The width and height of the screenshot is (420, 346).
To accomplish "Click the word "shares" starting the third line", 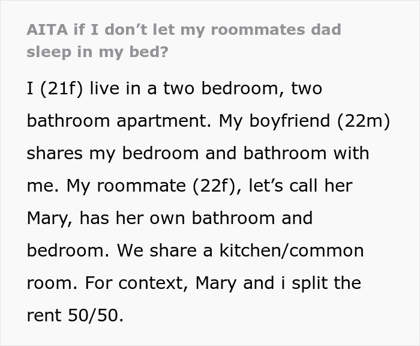I will click(55, 153).
